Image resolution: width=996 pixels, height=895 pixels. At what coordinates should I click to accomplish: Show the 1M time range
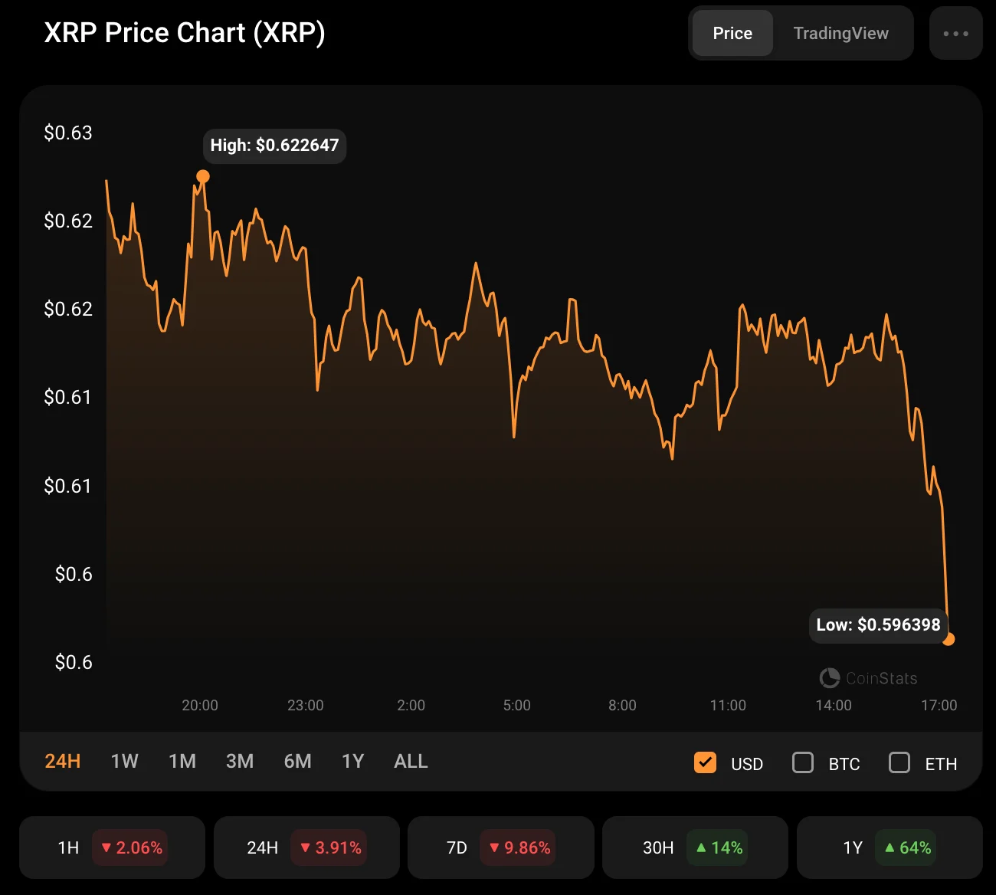point(182,761)
